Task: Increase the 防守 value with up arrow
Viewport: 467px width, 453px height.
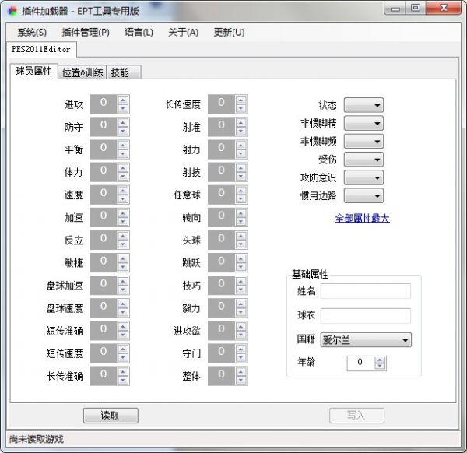Action: coord(123,123)
